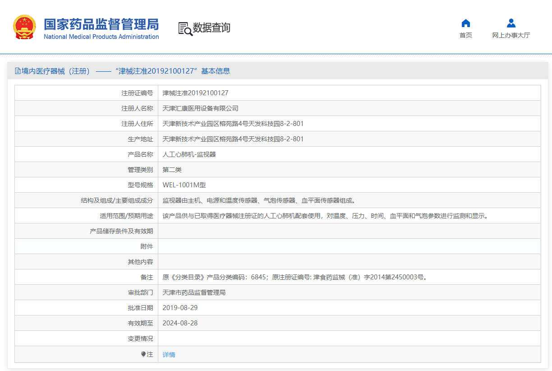Select the 型号规格 label
Viewport: 552px width, 371px height.
pos(140,185)
